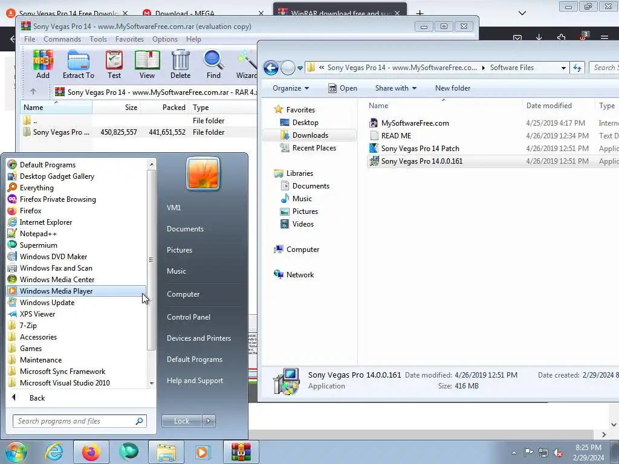Click the Delete icon in WinRAR toolbar

click(180, 65)
